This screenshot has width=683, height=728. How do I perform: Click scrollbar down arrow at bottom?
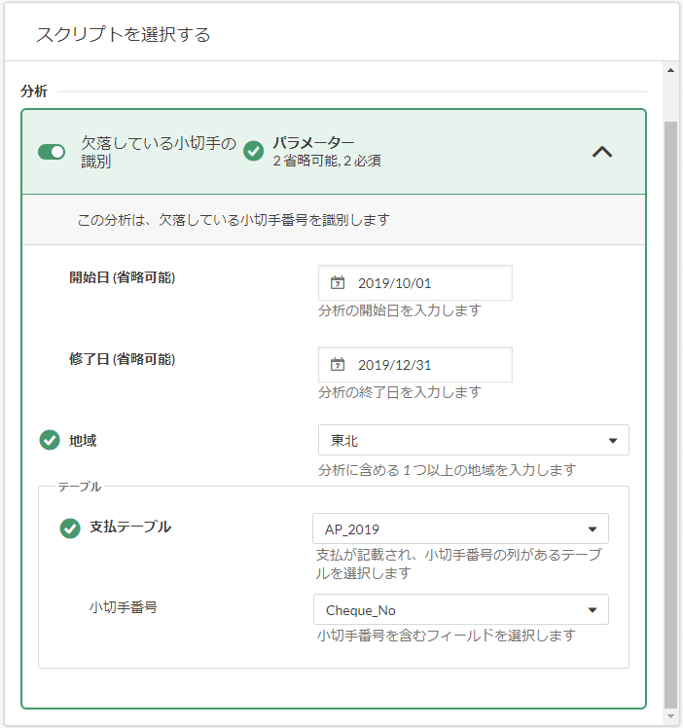669,717
